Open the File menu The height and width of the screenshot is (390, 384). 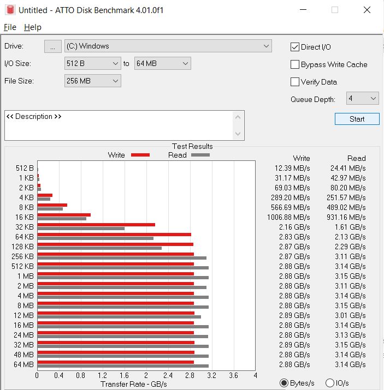pos(10,27)
